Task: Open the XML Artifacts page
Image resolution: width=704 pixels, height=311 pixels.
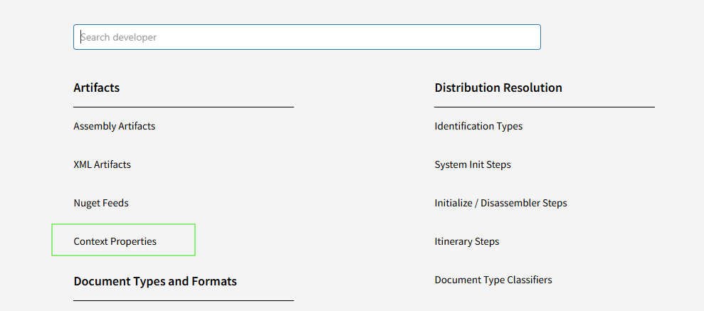Action: tap(102, 164)
